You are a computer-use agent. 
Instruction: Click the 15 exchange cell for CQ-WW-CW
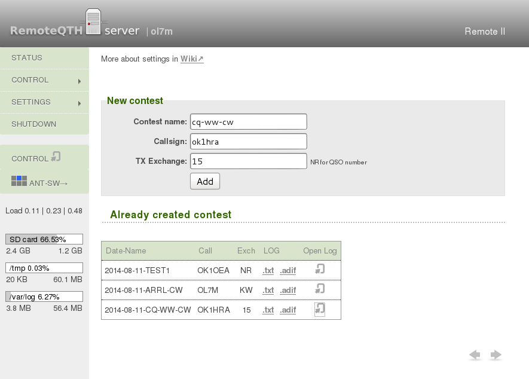(247, 310)
